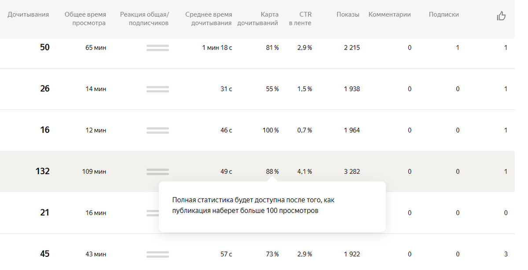
Task: Select the row with 132 дочитывания
Action: pyautogui.click(x=257, y=171)
